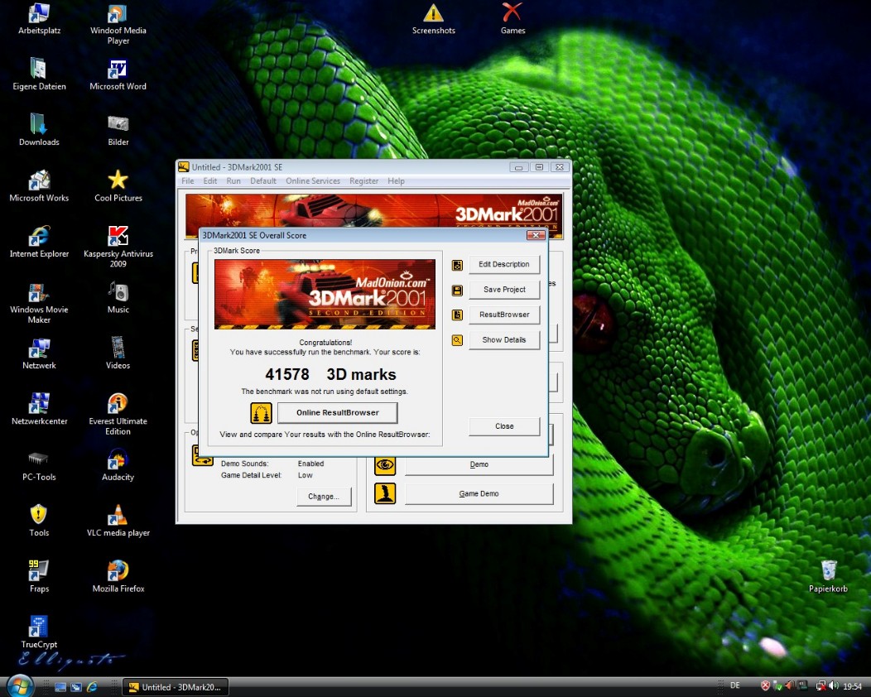Open the File menu in 3DMark2001
The width and height of the screenshot is (871, 697).
click(x=188, y=181)
